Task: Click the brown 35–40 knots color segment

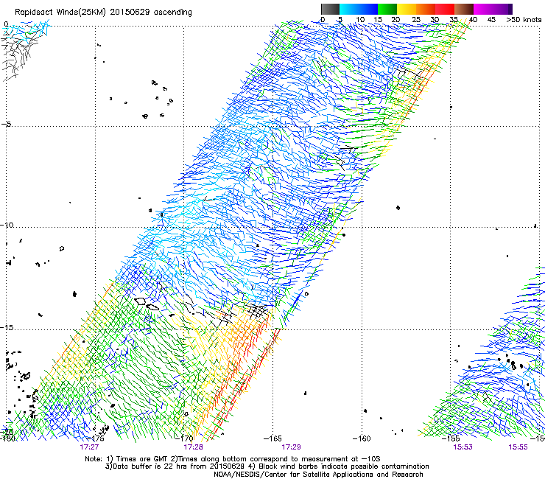Action: (464, 9)
